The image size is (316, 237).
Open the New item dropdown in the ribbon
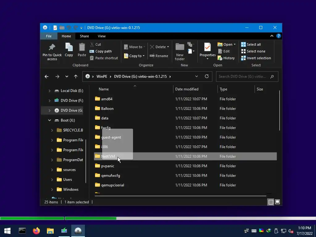point(191,51)
